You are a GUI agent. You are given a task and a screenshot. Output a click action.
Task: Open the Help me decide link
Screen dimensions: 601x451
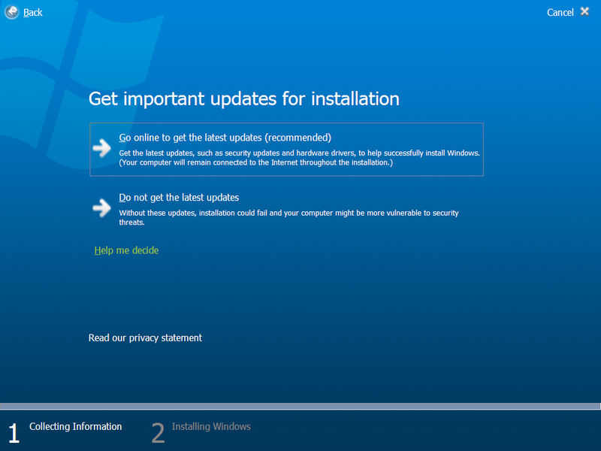click(x=126, y=250)
